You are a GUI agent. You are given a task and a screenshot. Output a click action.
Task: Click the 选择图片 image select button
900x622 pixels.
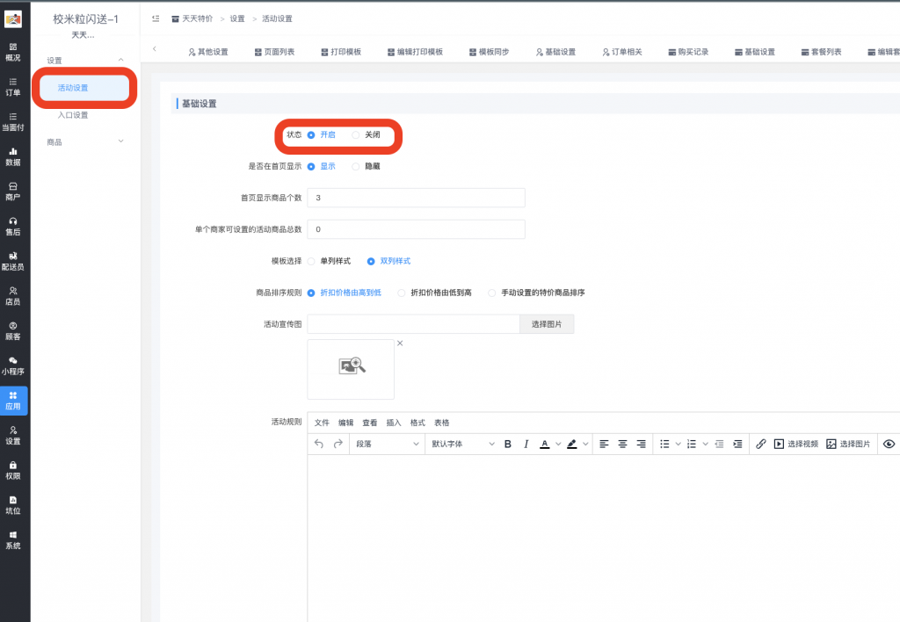(547, 324)
